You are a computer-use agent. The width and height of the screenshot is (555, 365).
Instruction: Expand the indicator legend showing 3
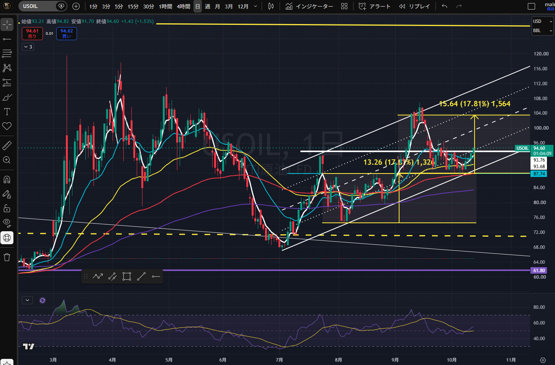pos(28,47)
